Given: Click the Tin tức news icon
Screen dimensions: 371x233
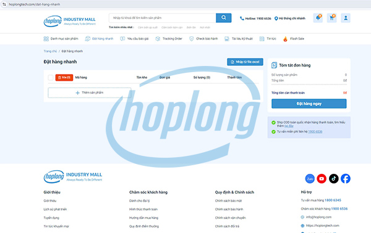Looking at the screenshot, I should coord(262,39).
